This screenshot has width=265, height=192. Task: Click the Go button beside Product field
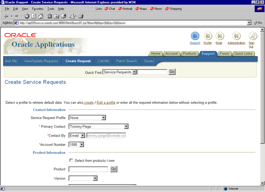coord(114,169)
